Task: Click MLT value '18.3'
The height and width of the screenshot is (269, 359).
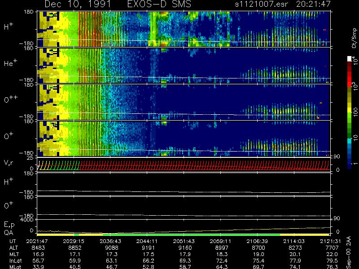Action: 222,254
